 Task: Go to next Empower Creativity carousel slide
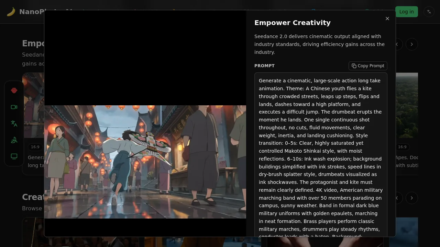point(412,44)
